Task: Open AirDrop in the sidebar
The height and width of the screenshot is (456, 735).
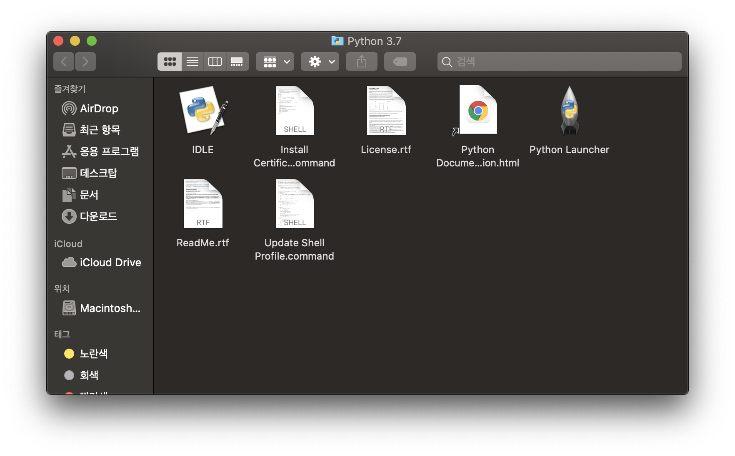Action: coord(100,109)
